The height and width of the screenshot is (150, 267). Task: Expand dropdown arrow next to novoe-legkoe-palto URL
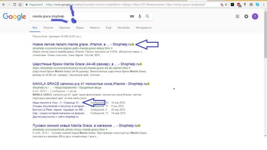click(112, 48)
